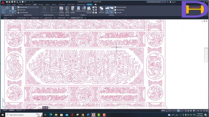Screen dimensions: 209x117
Task: Open Google Chrome from taskbar
Action: [83, 115]
